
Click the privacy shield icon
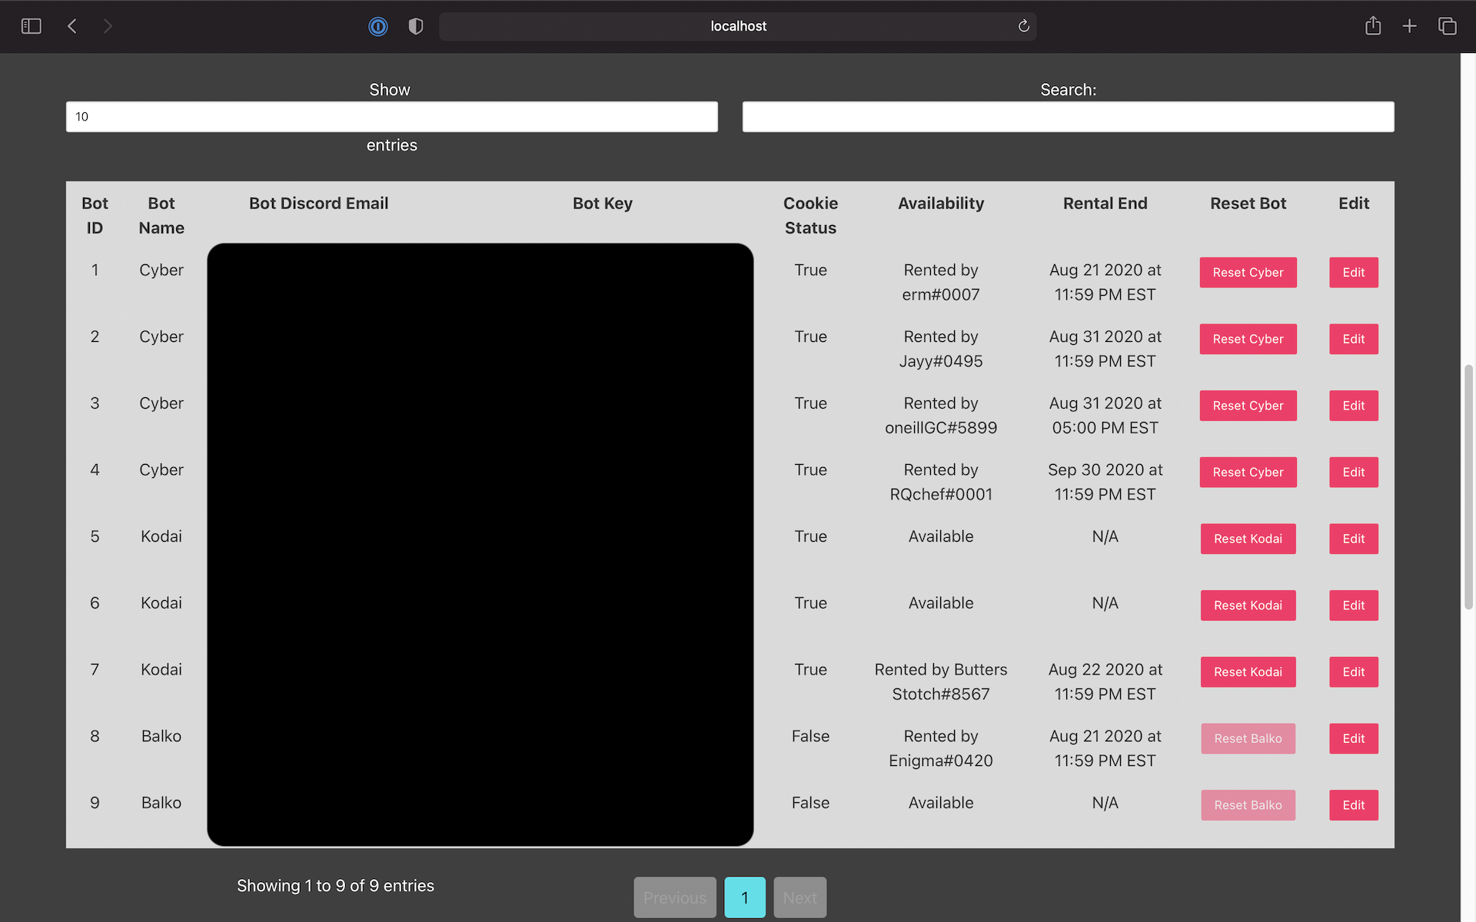pos(415,25)
